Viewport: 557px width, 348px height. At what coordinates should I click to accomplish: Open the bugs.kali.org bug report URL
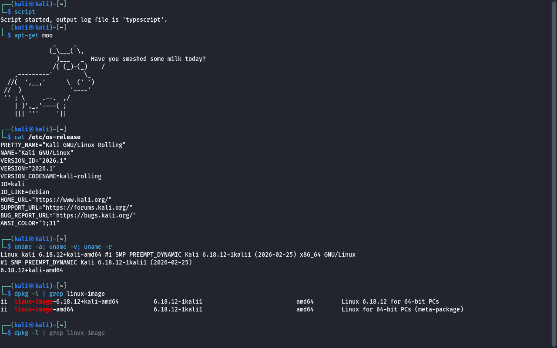point(94,215)
